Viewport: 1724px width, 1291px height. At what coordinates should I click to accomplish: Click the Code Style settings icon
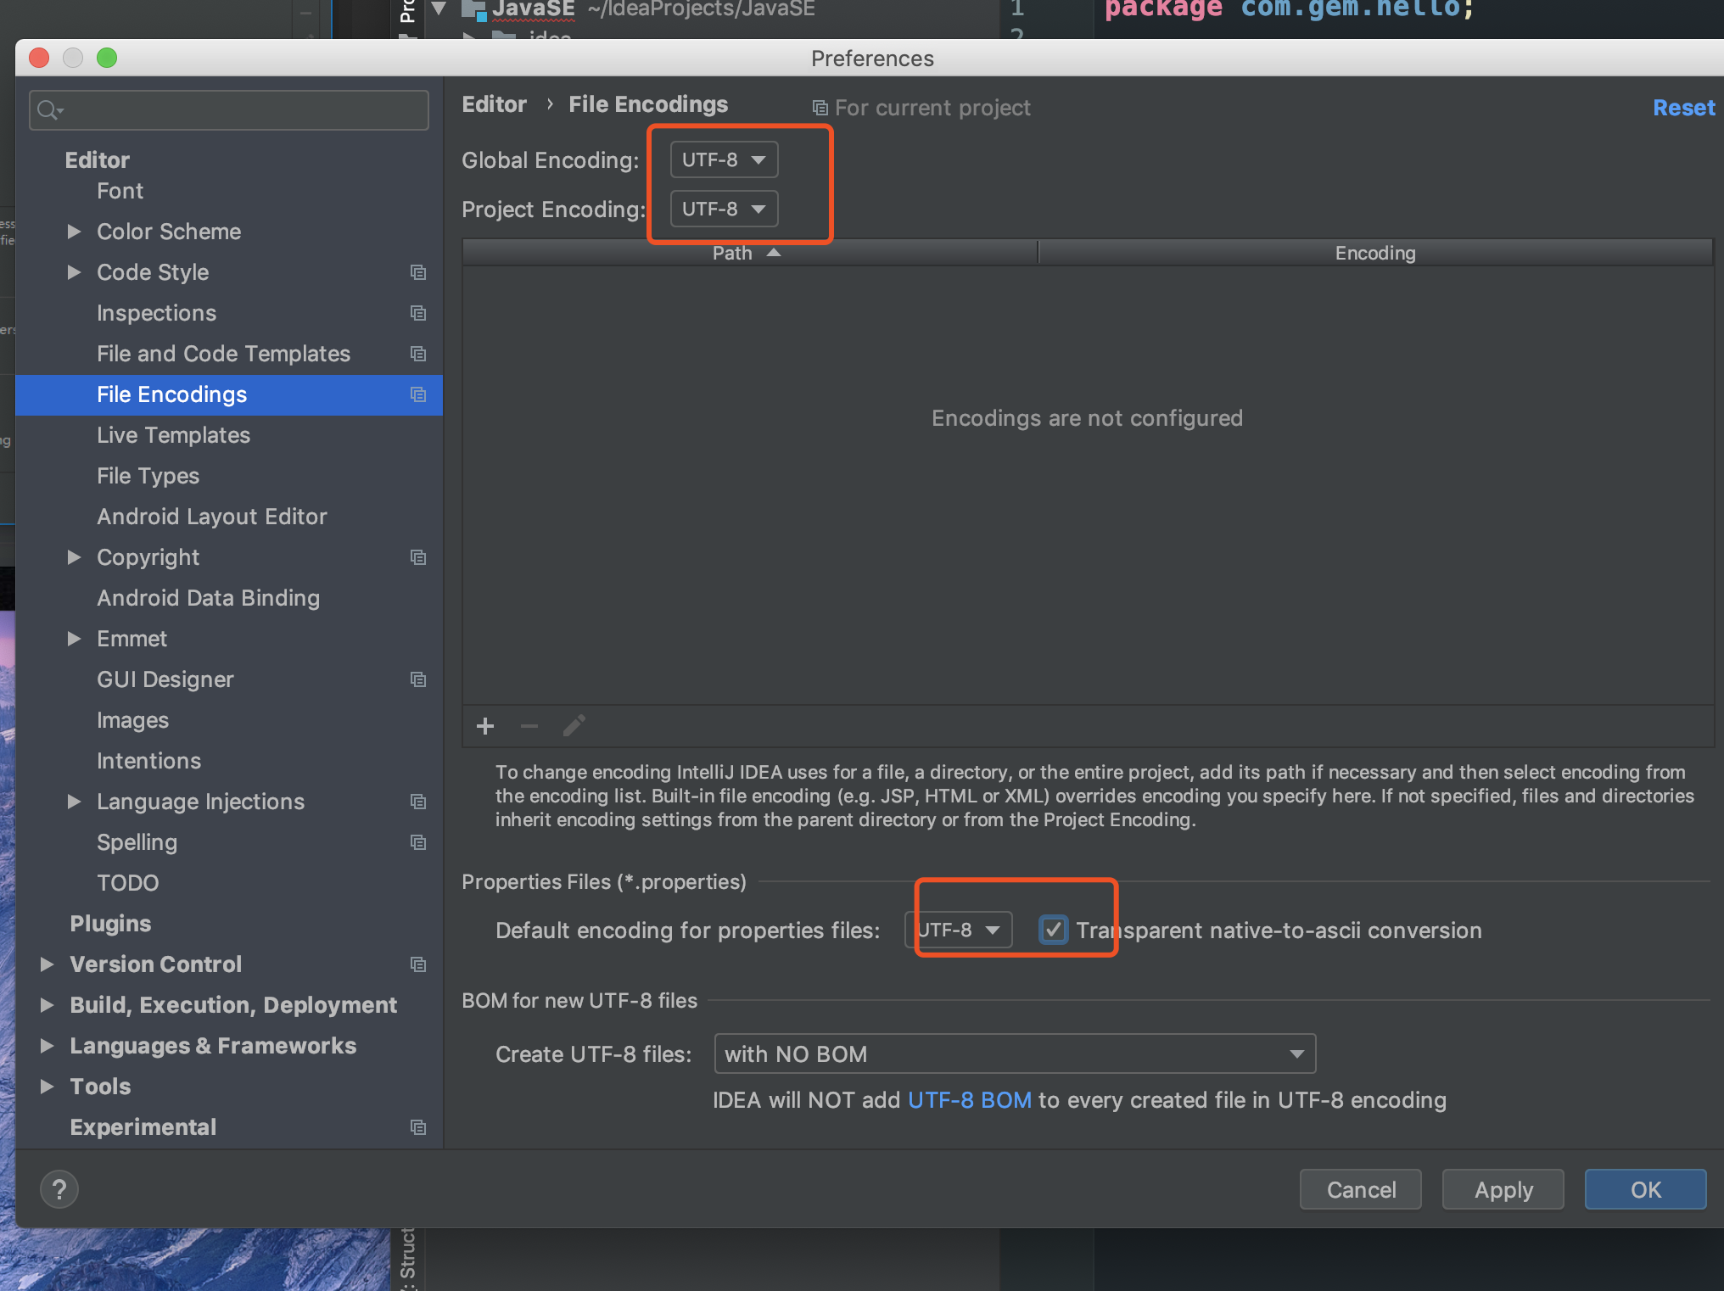[419, 271]
